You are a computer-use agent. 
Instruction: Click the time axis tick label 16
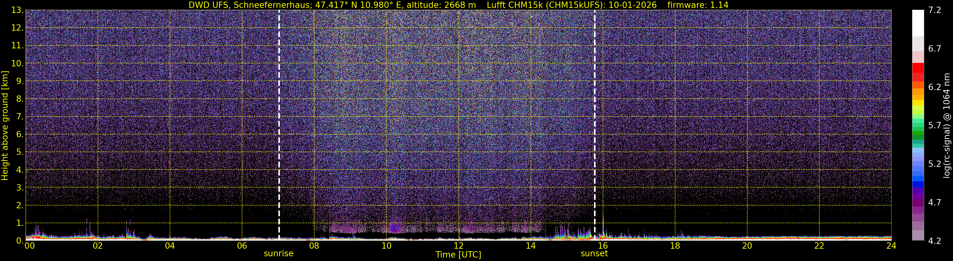point(603,246)
